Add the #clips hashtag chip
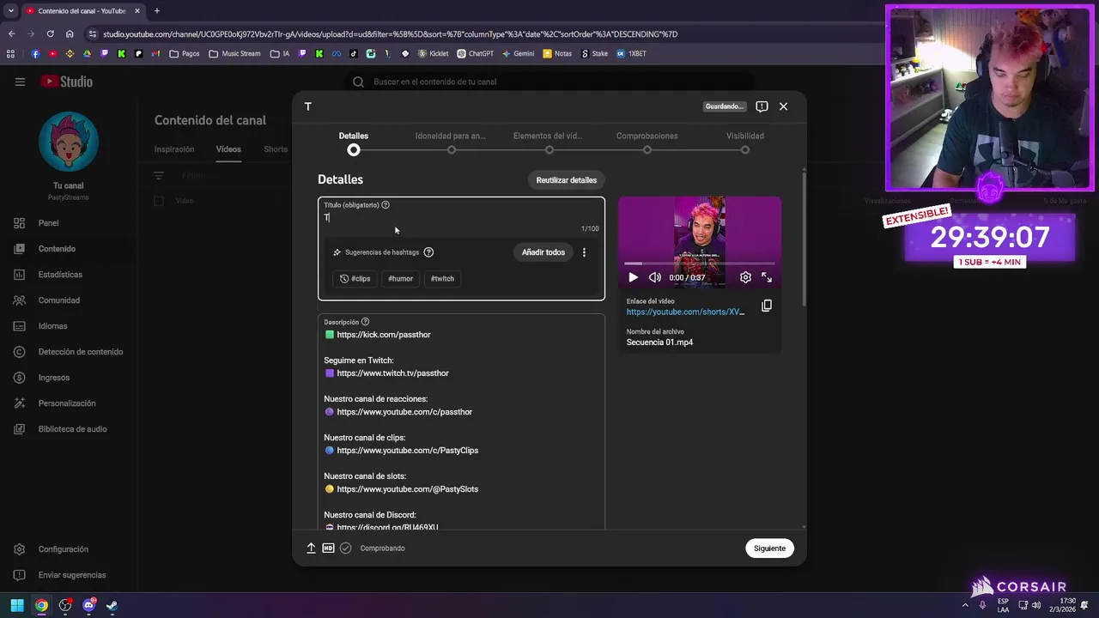 coord(355,278)
